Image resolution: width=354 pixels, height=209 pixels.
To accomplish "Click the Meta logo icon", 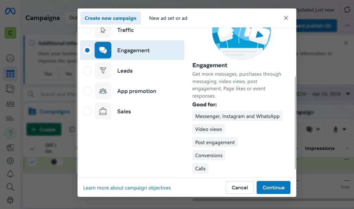I will coord(10,11).
